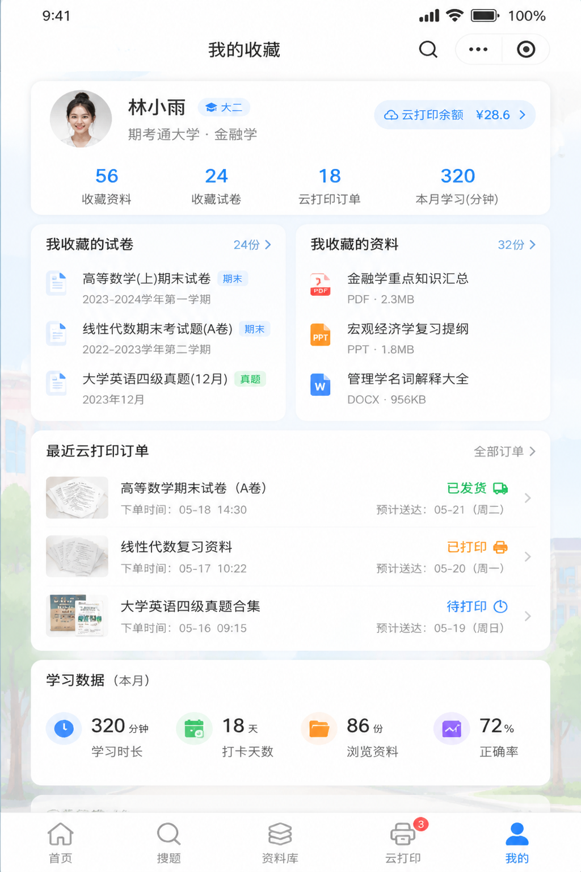
Task: Tap 期末 tag on 高等数学 exam
Action: point(233,279)
